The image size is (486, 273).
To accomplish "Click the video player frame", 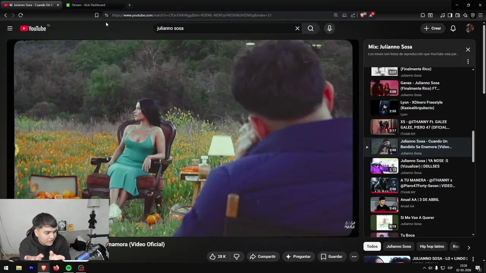I will tap(183, 138).
